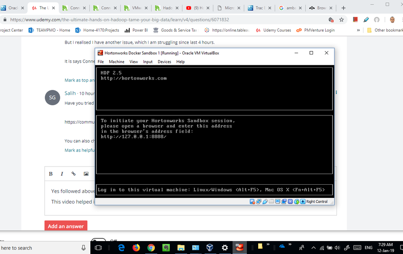Open the shared folders status icon
Image resolution: width=403 pixels, height=254 pixels.
pyautogui.click(x=271, y=201)
